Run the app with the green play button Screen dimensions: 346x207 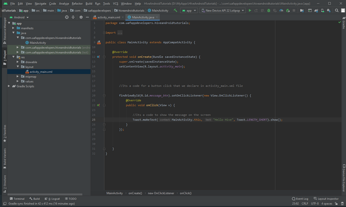[250, 10]
